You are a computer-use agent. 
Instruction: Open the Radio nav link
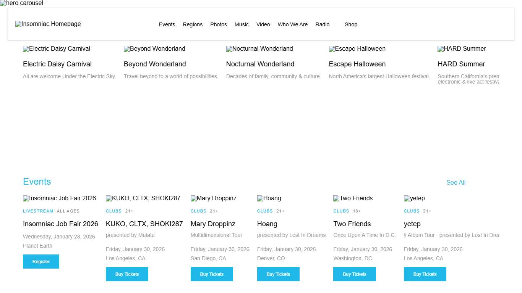coord(323,24)
